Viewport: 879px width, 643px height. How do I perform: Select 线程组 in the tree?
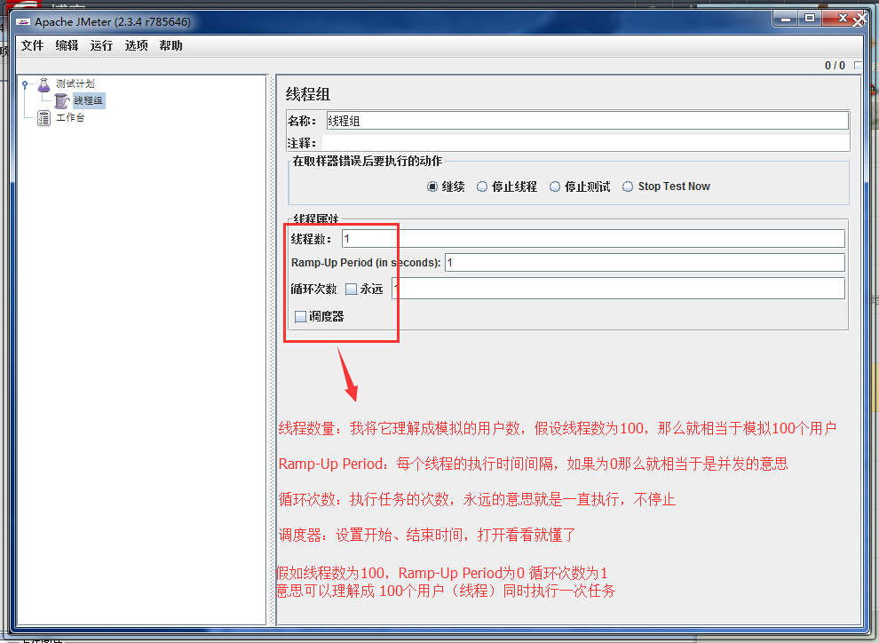tap(88, 101)
